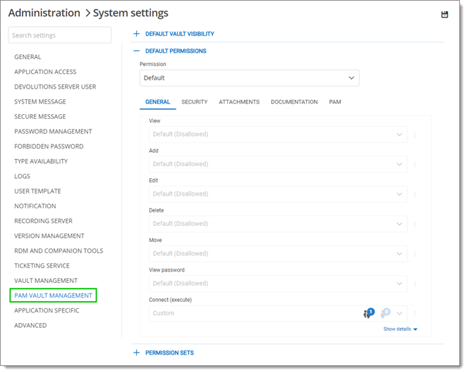Open Version Management settings
467x373 pixels.
[x=49, y=236]
